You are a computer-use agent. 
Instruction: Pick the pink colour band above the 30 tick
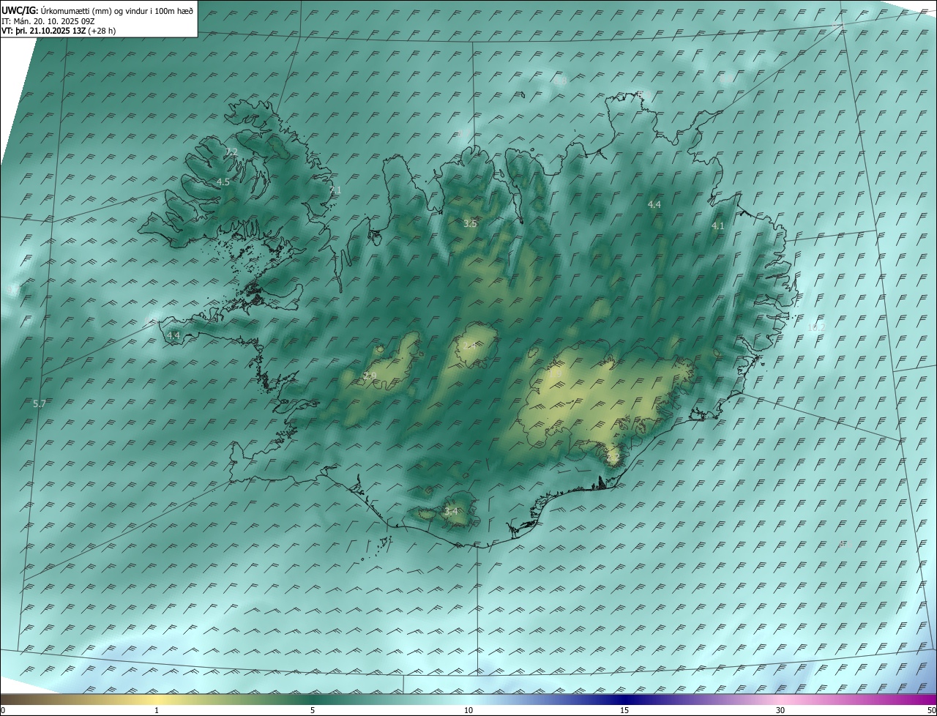[780, 699]
